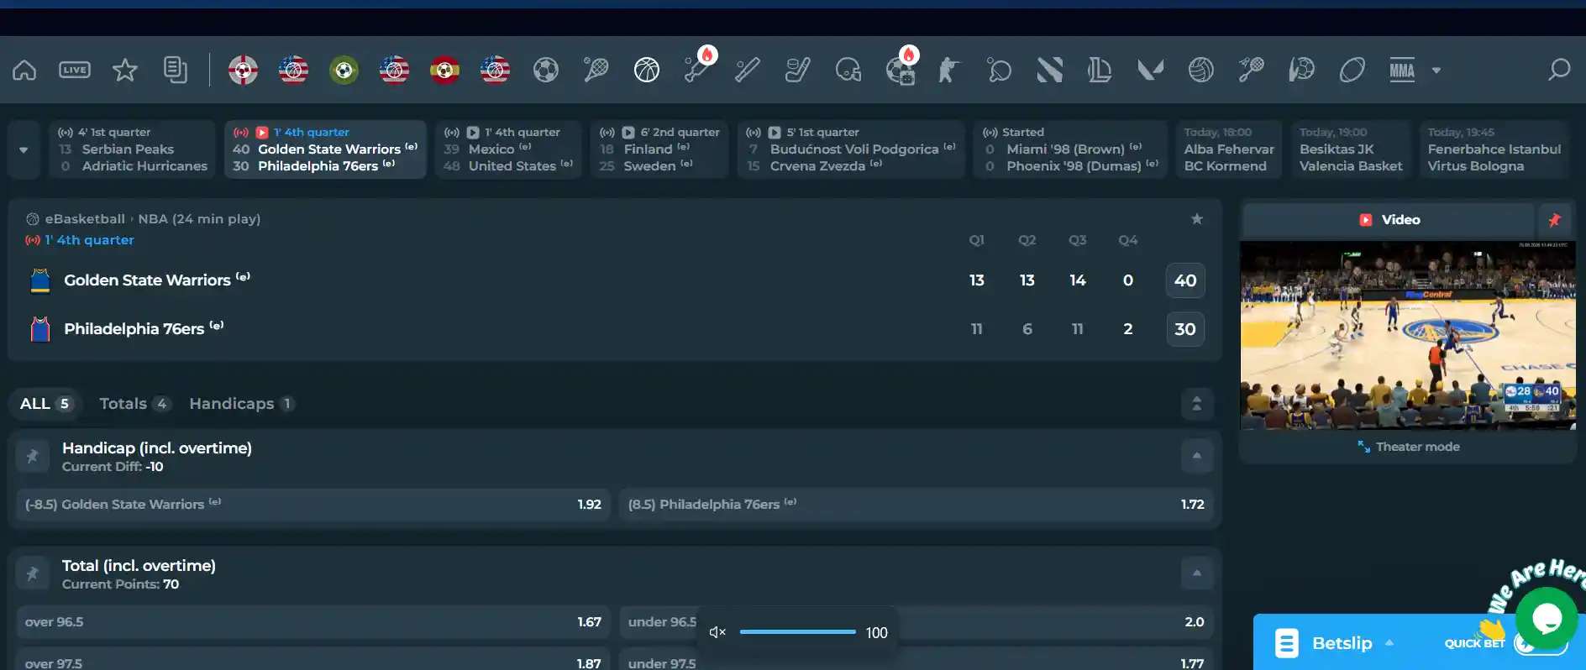
Task: Open the League of Legends icon
Action: point(1100,70)
